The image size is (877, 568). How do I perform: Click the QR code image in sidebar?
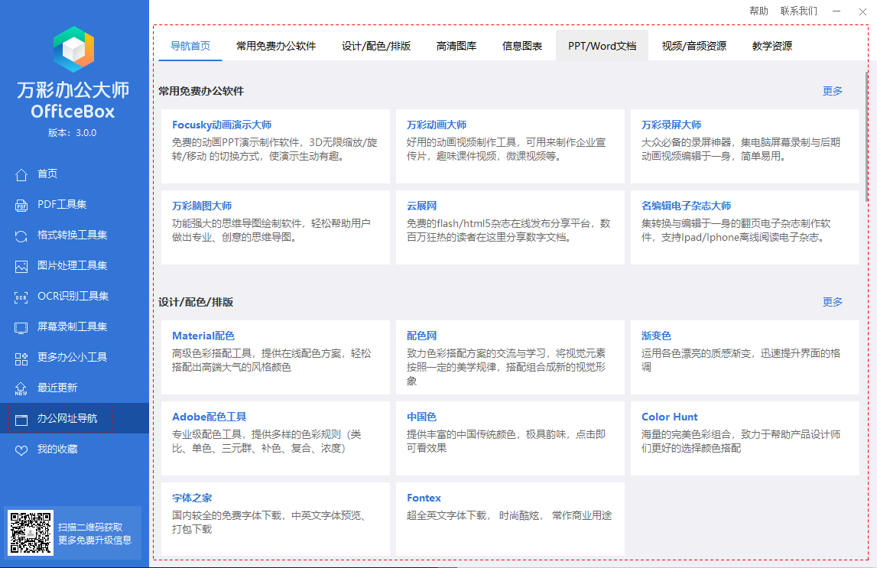tap(31, 533)
